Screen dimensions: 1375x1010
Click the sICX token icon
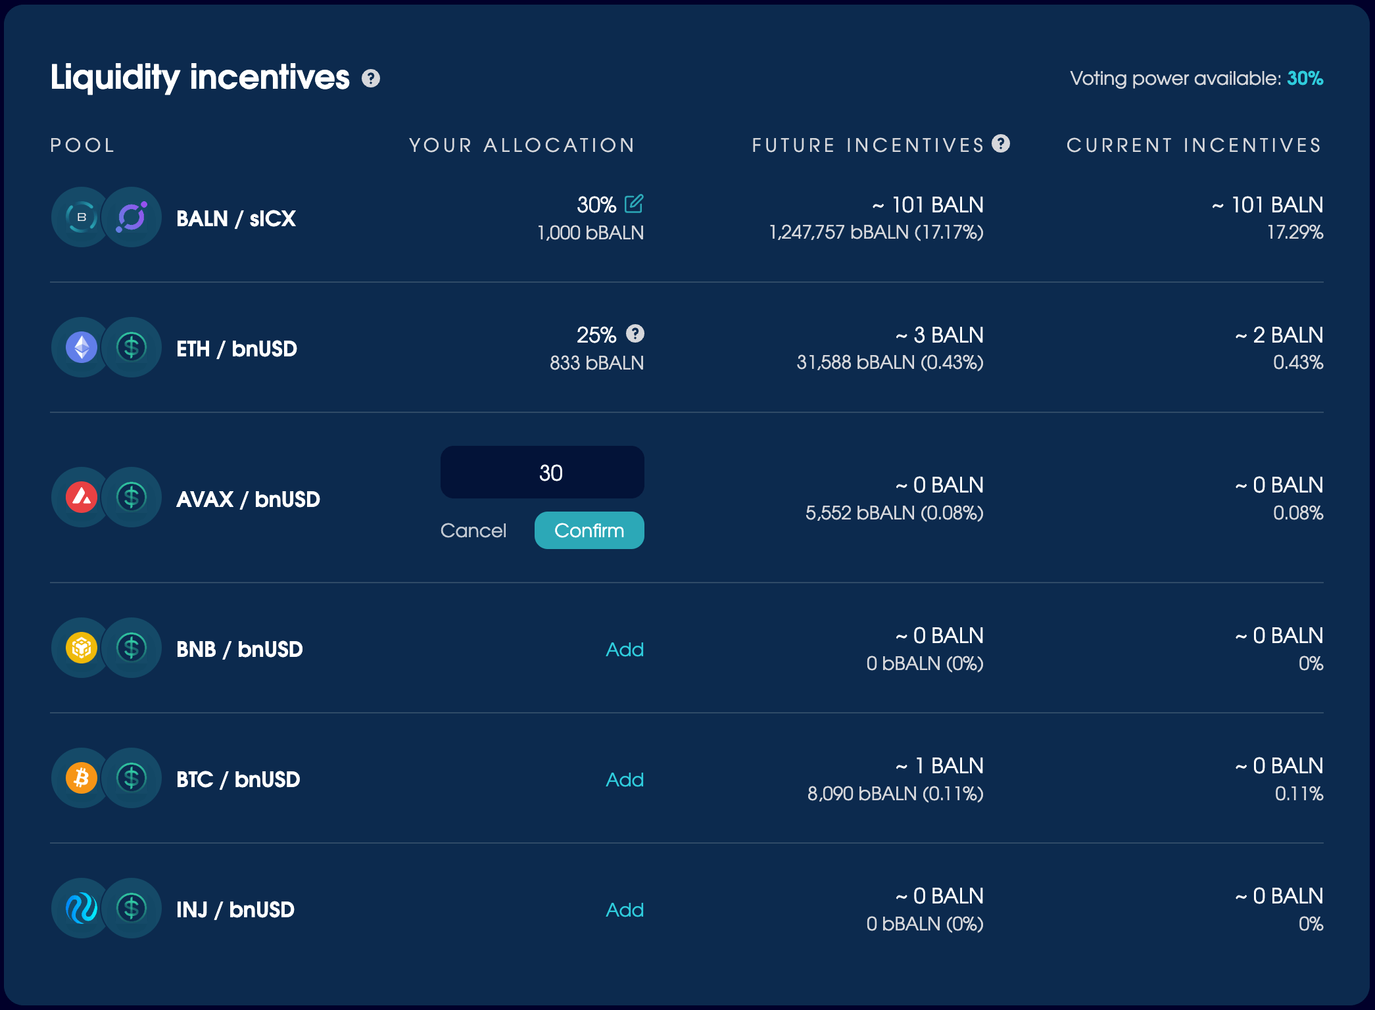coord(132,217)
